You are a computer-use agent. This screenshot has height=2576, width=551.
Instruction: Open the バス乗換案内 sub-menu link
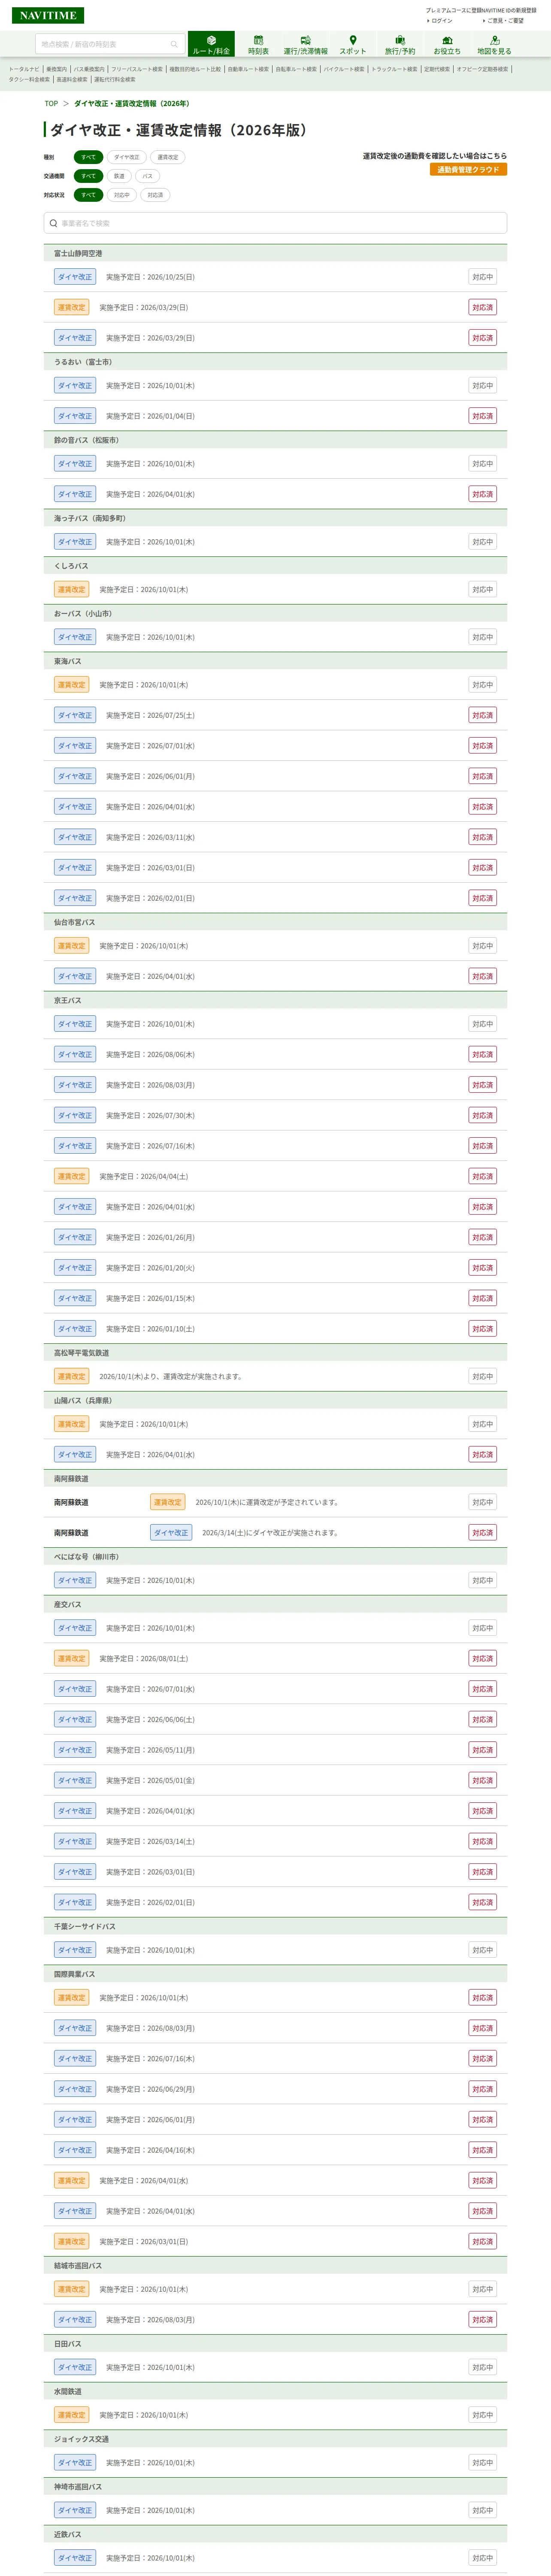click(x=89, y=69)
